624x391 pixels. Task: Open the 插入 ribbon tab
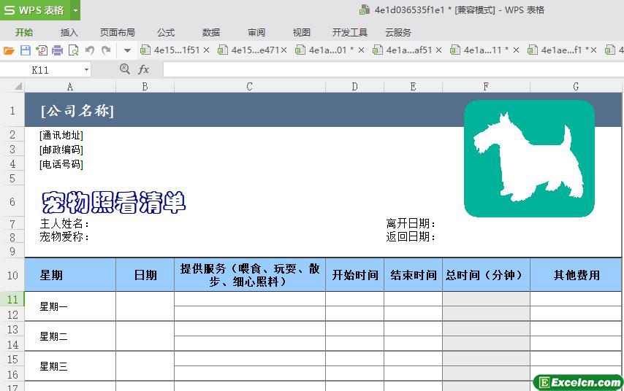coord(69,32)
